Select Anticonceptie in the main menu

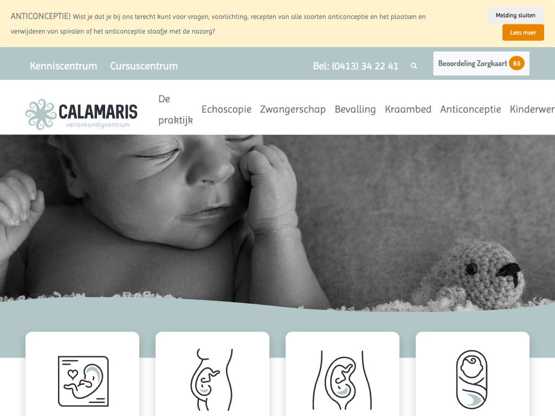click(470, 109)
